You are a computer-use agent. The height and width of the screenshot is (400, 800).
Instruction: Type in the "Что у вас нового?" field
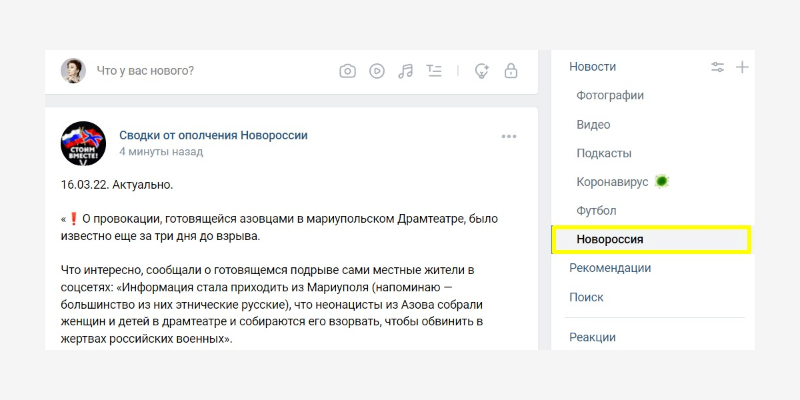[x=200, y=71]
